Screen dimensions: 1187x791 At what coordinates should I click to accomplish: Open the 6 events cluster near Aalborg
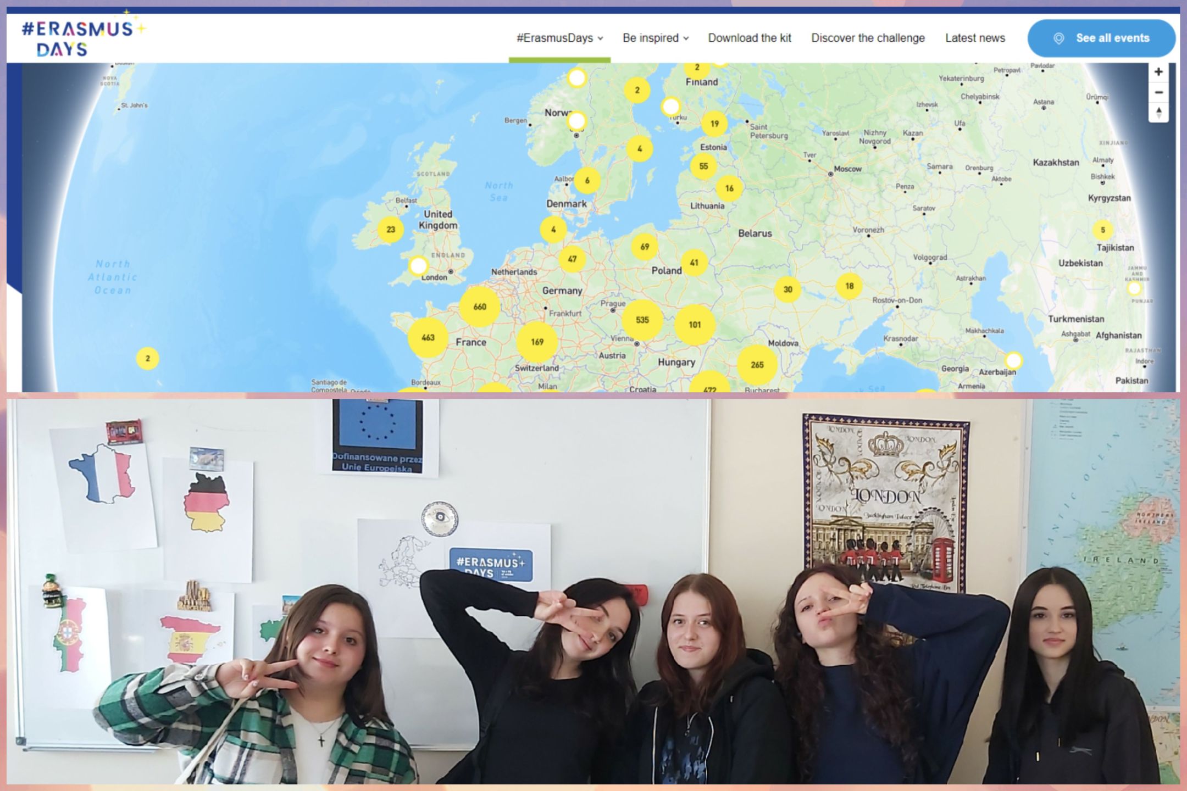(587, 180)
